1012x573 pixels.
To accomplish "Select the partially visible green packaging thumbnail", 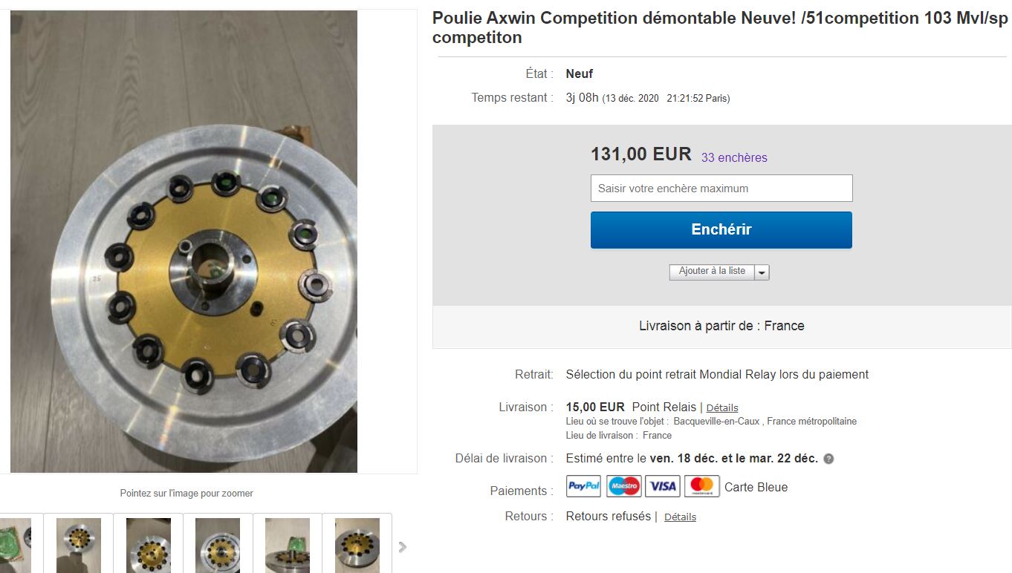I will click(x=16, y=545).
